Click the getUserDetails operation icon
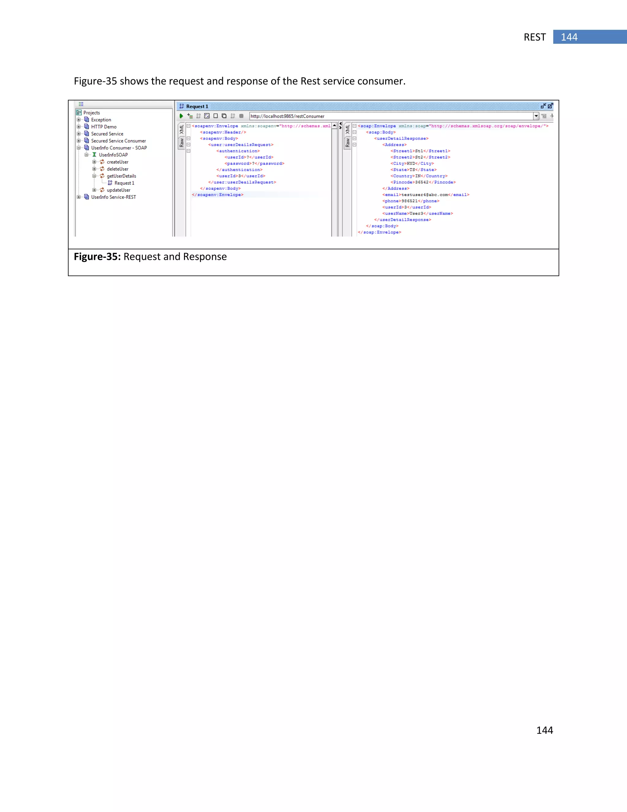 coord(102,176)
